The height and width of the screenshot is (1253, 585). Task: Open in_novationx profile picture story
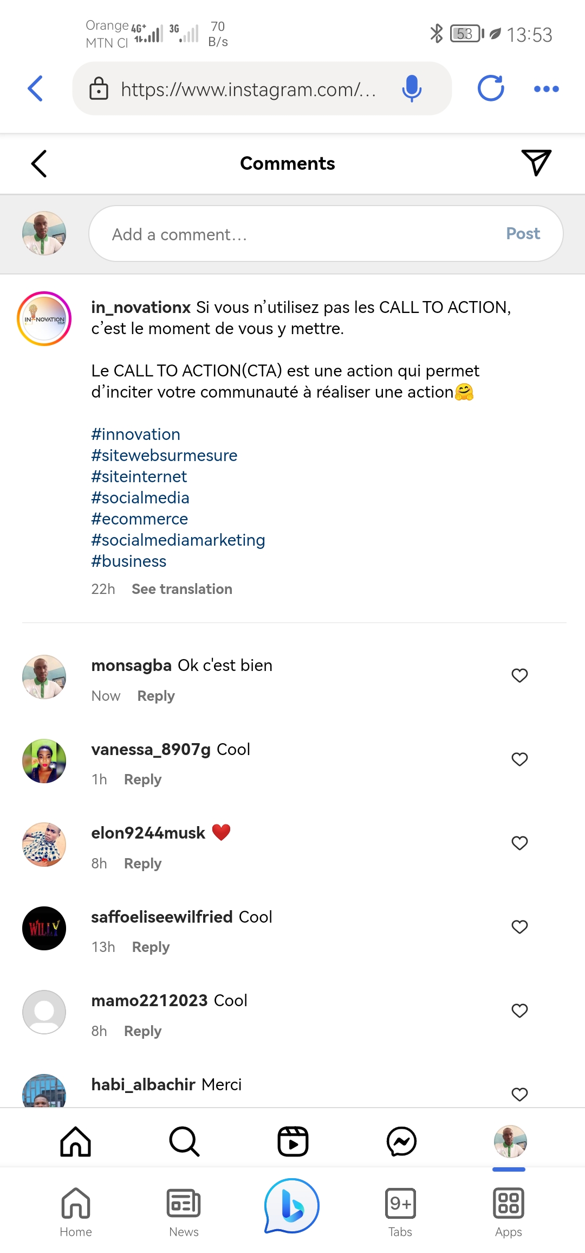pos(44,319)
